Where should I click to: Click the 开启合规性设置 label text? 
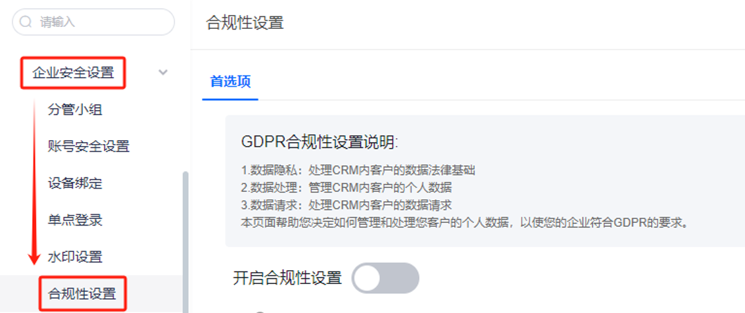[287, 278]
